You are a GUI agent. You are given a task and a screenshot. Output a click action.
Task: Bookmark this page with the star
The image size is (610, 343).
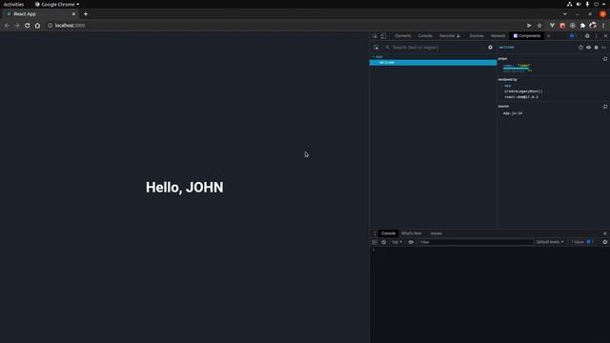tap(539, 26)
